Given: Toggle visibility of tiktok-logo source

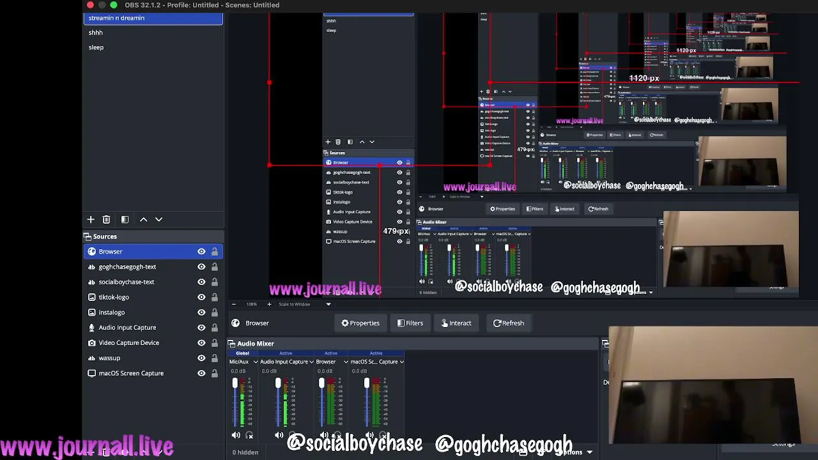Looking at the screenshot, I should coord(201,297).
